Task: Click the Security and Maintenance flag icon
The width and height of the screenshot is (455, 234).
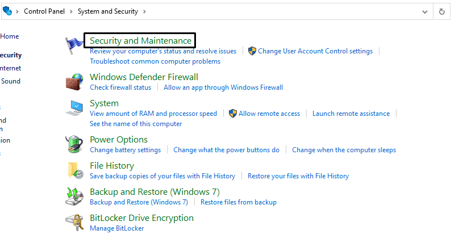Action: pos(75,45)
